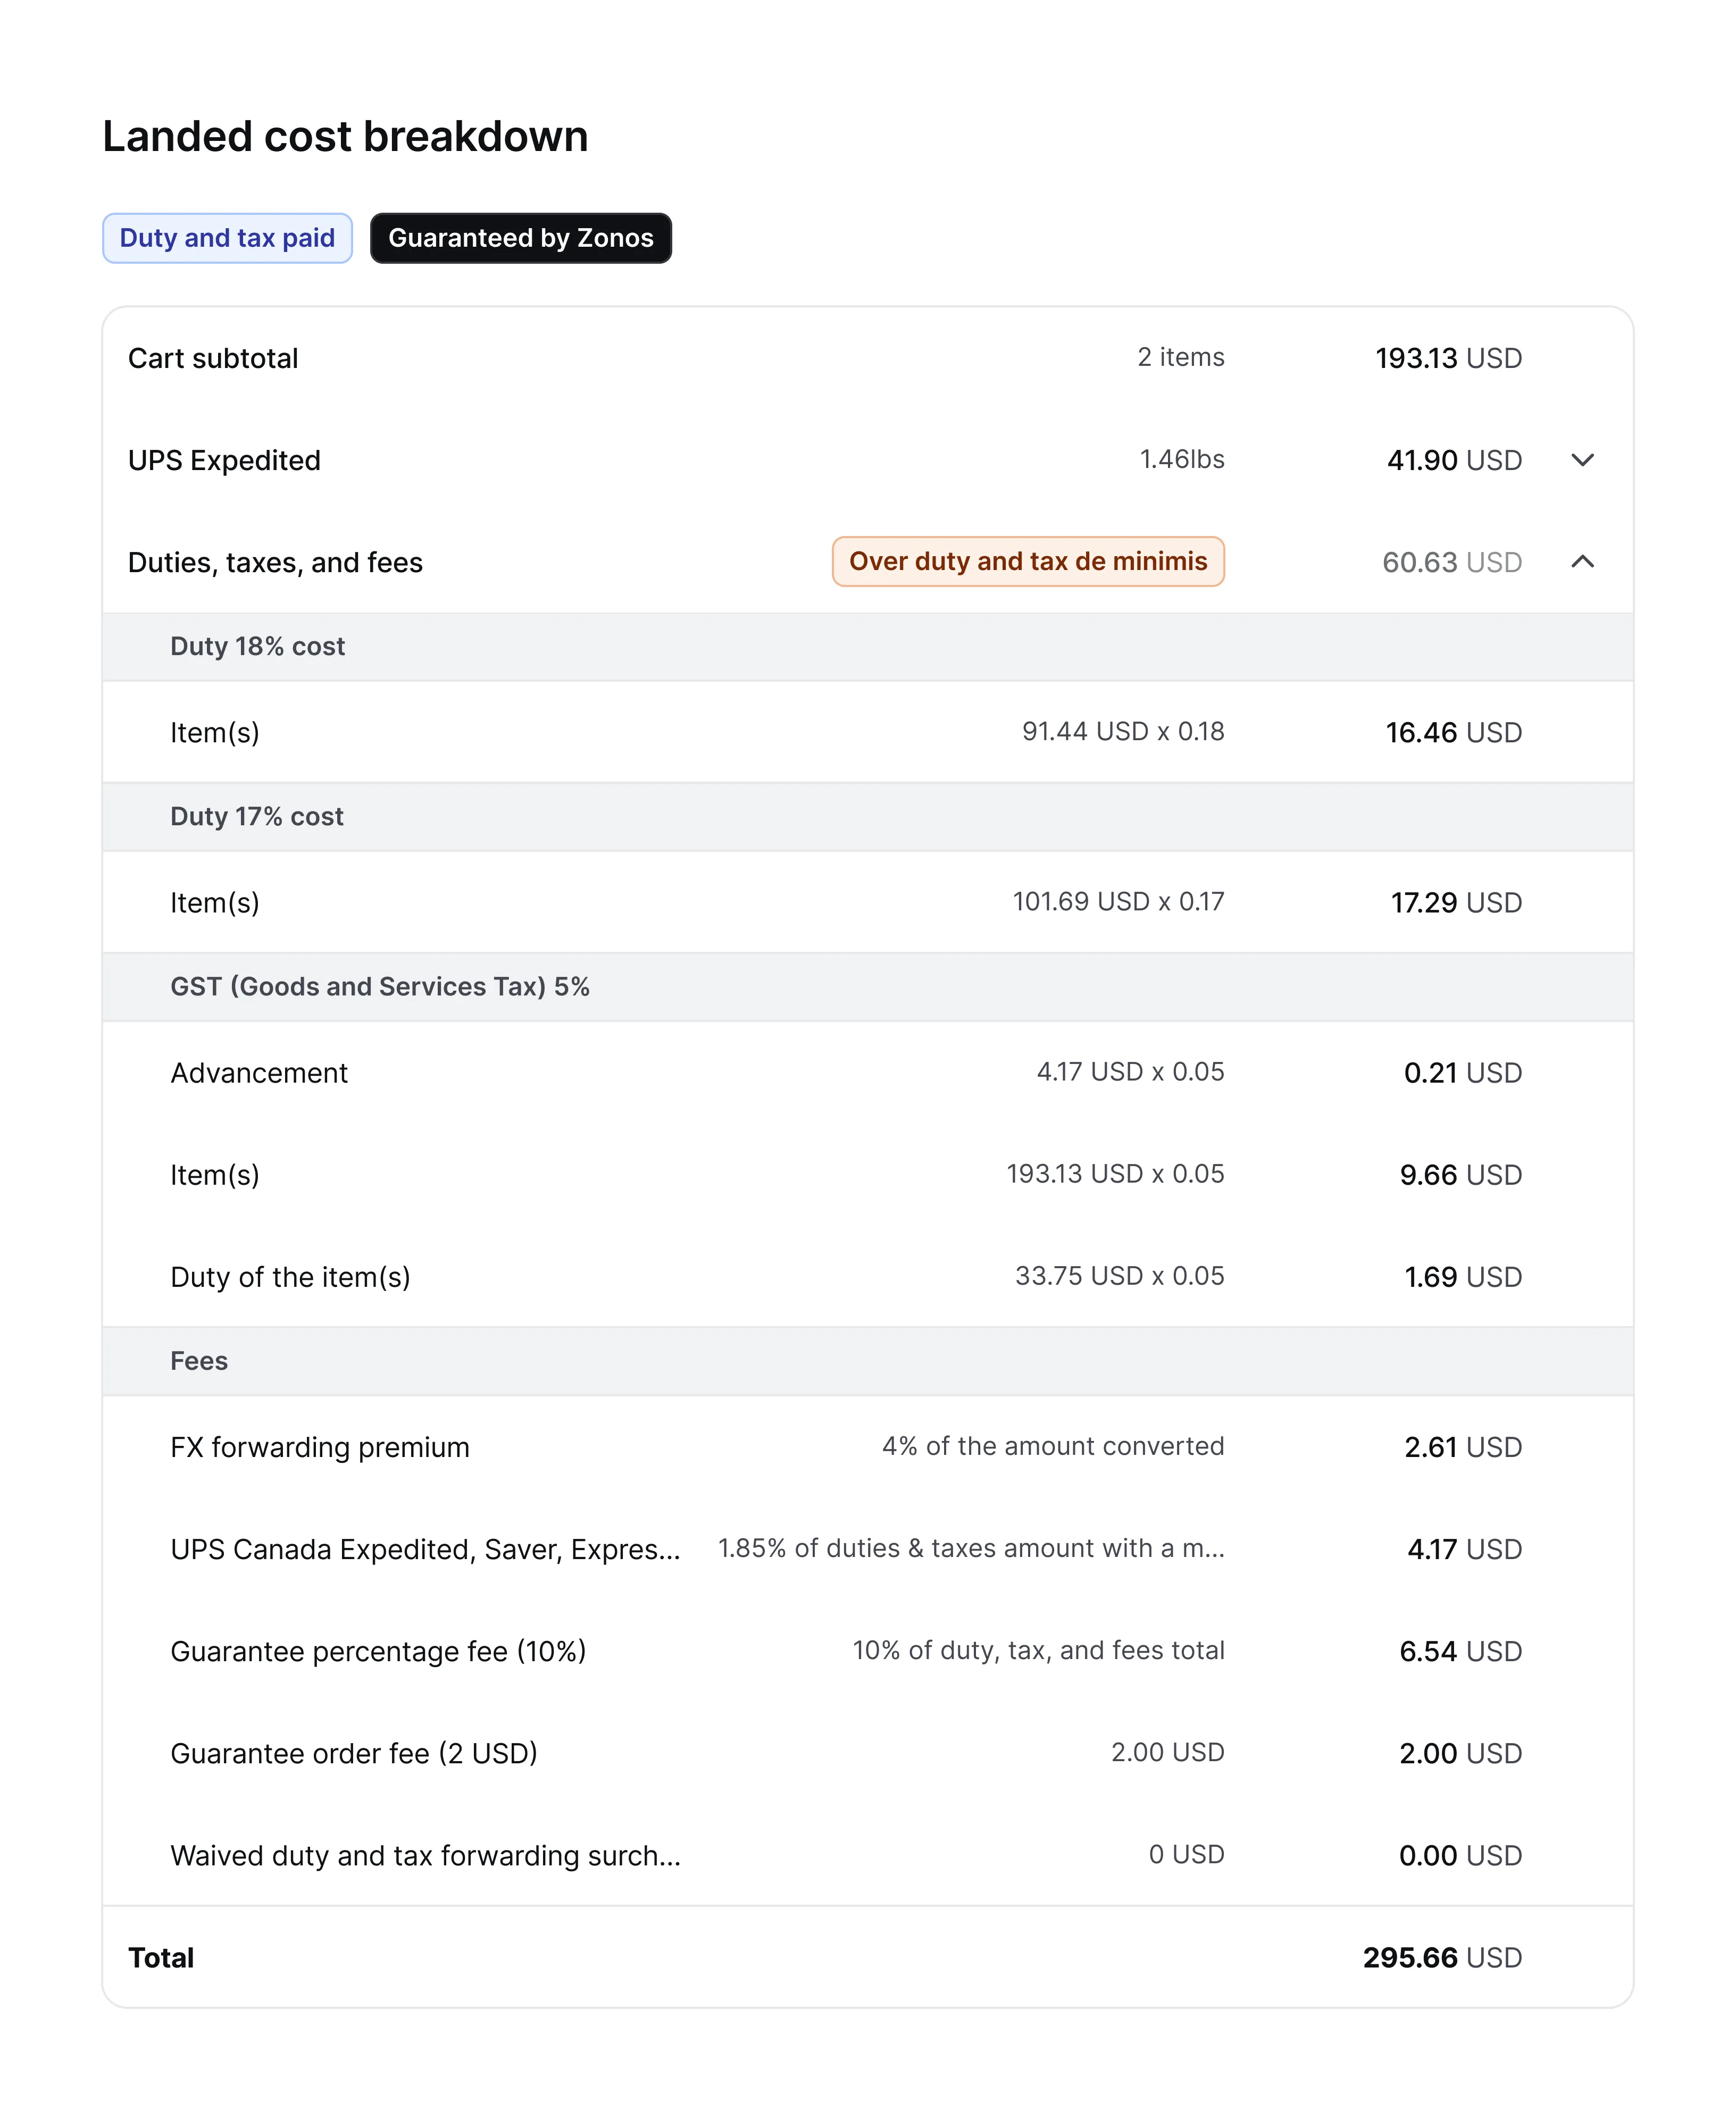The height and width of the screenshot is (2110, 1736).
Task: Select the Guaranteed by Zonos badge
Action: (x=520, y=238)
